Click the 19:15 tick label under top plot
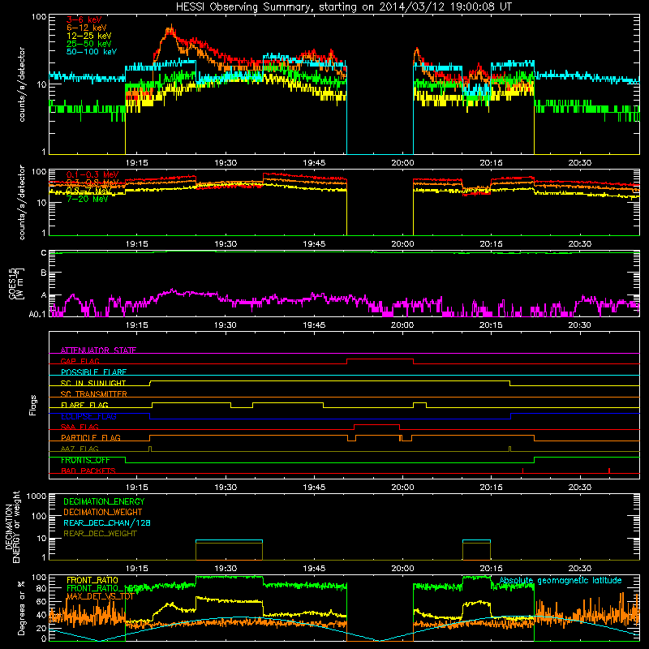649x649 pixels. [137, 163]
